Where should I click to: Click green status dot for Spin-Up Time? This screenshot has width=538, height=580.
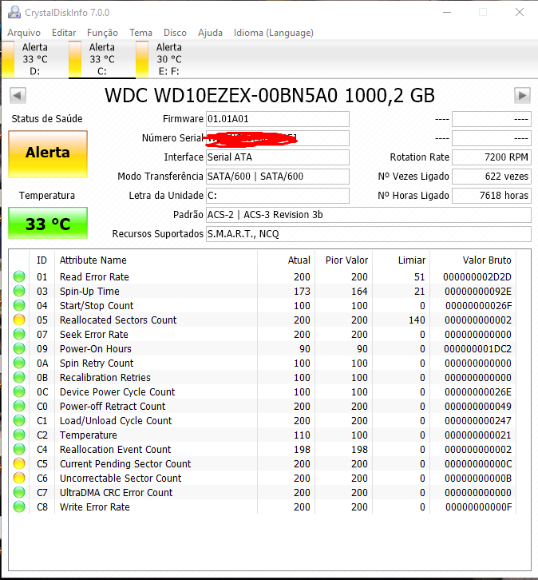click(19, 291)
